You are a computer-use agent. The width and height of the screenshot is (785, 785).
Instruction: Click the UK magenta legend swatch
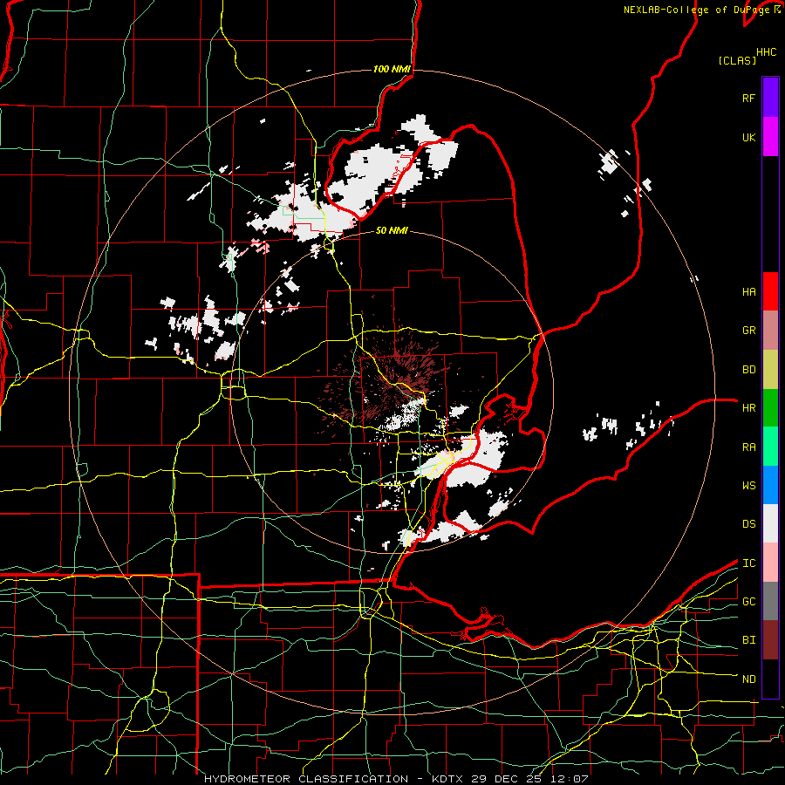click(x=770, y=137)
